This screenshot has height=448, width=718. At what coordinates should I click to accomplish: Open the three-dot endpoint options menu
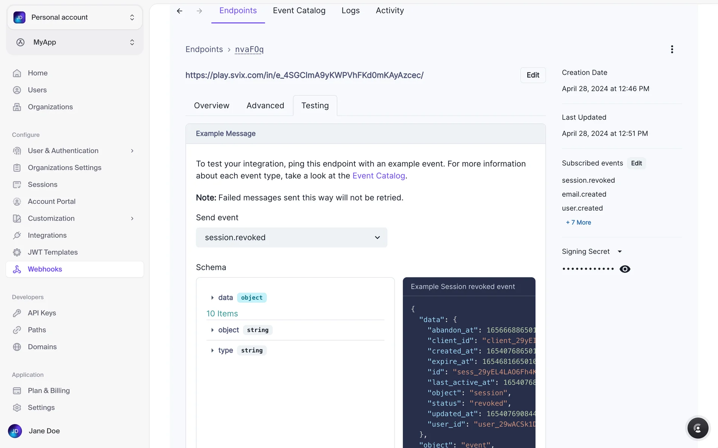tap(672, 49)
